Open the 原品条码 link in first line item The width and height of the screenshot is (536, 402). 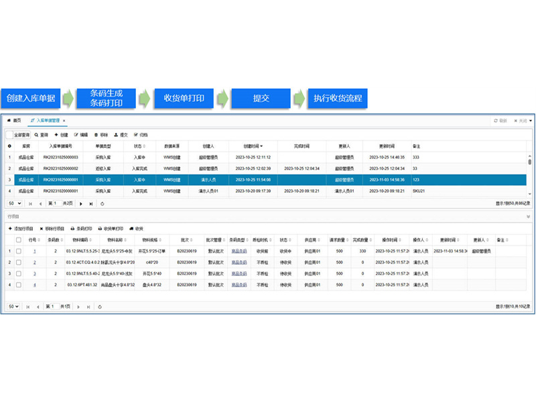[x=239, y=251]
